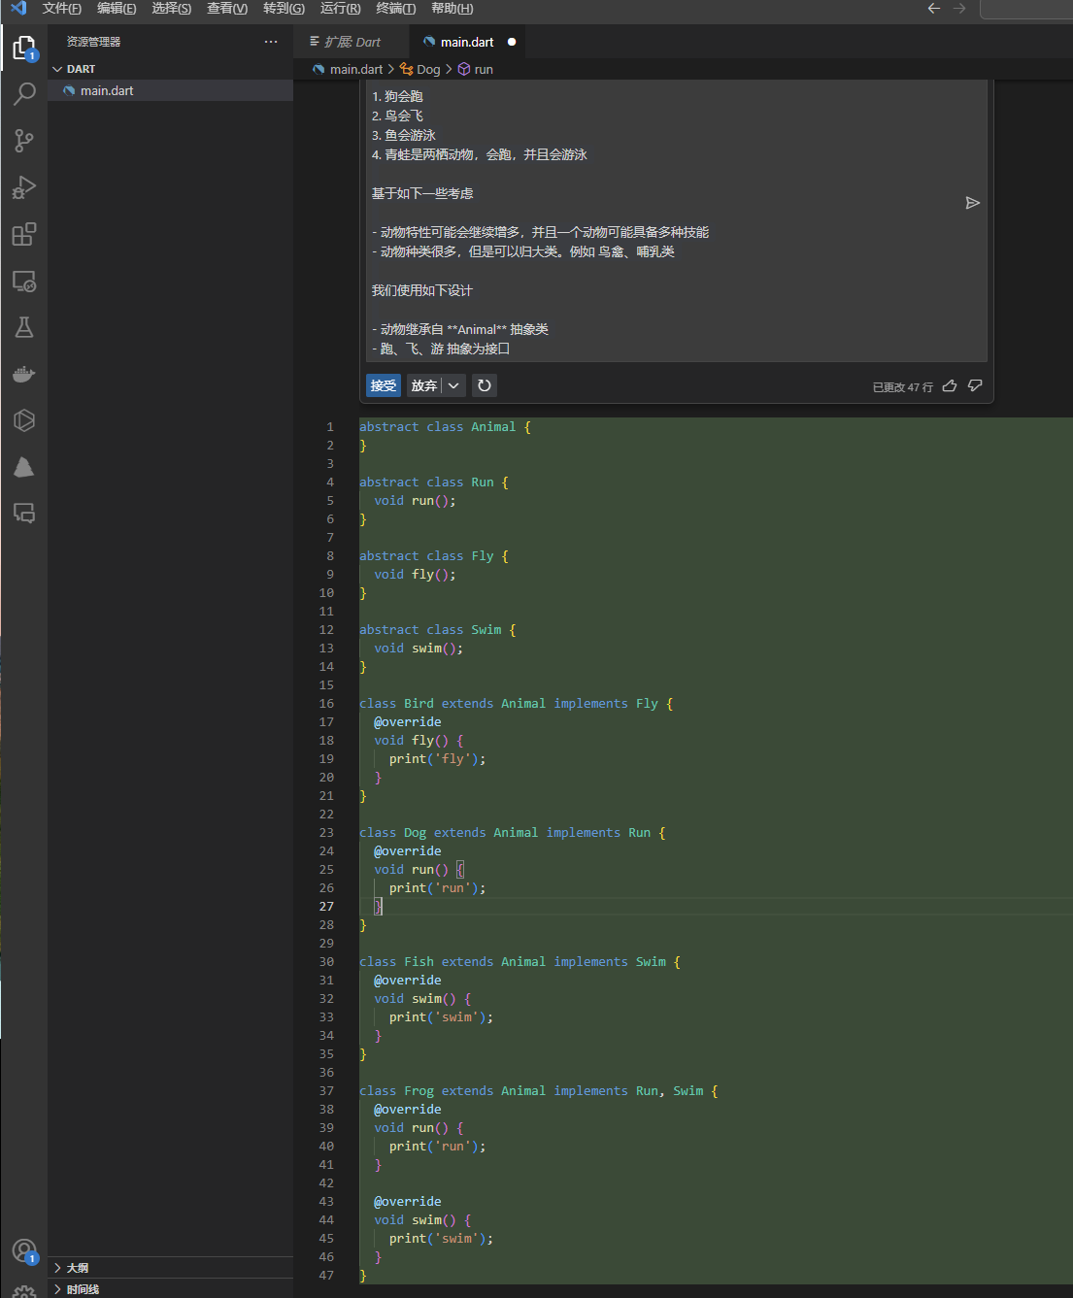This screenshot has width=1073, height=1298.
Task: Open the 放弃 dropdown arrow
Action: [453, 385]
